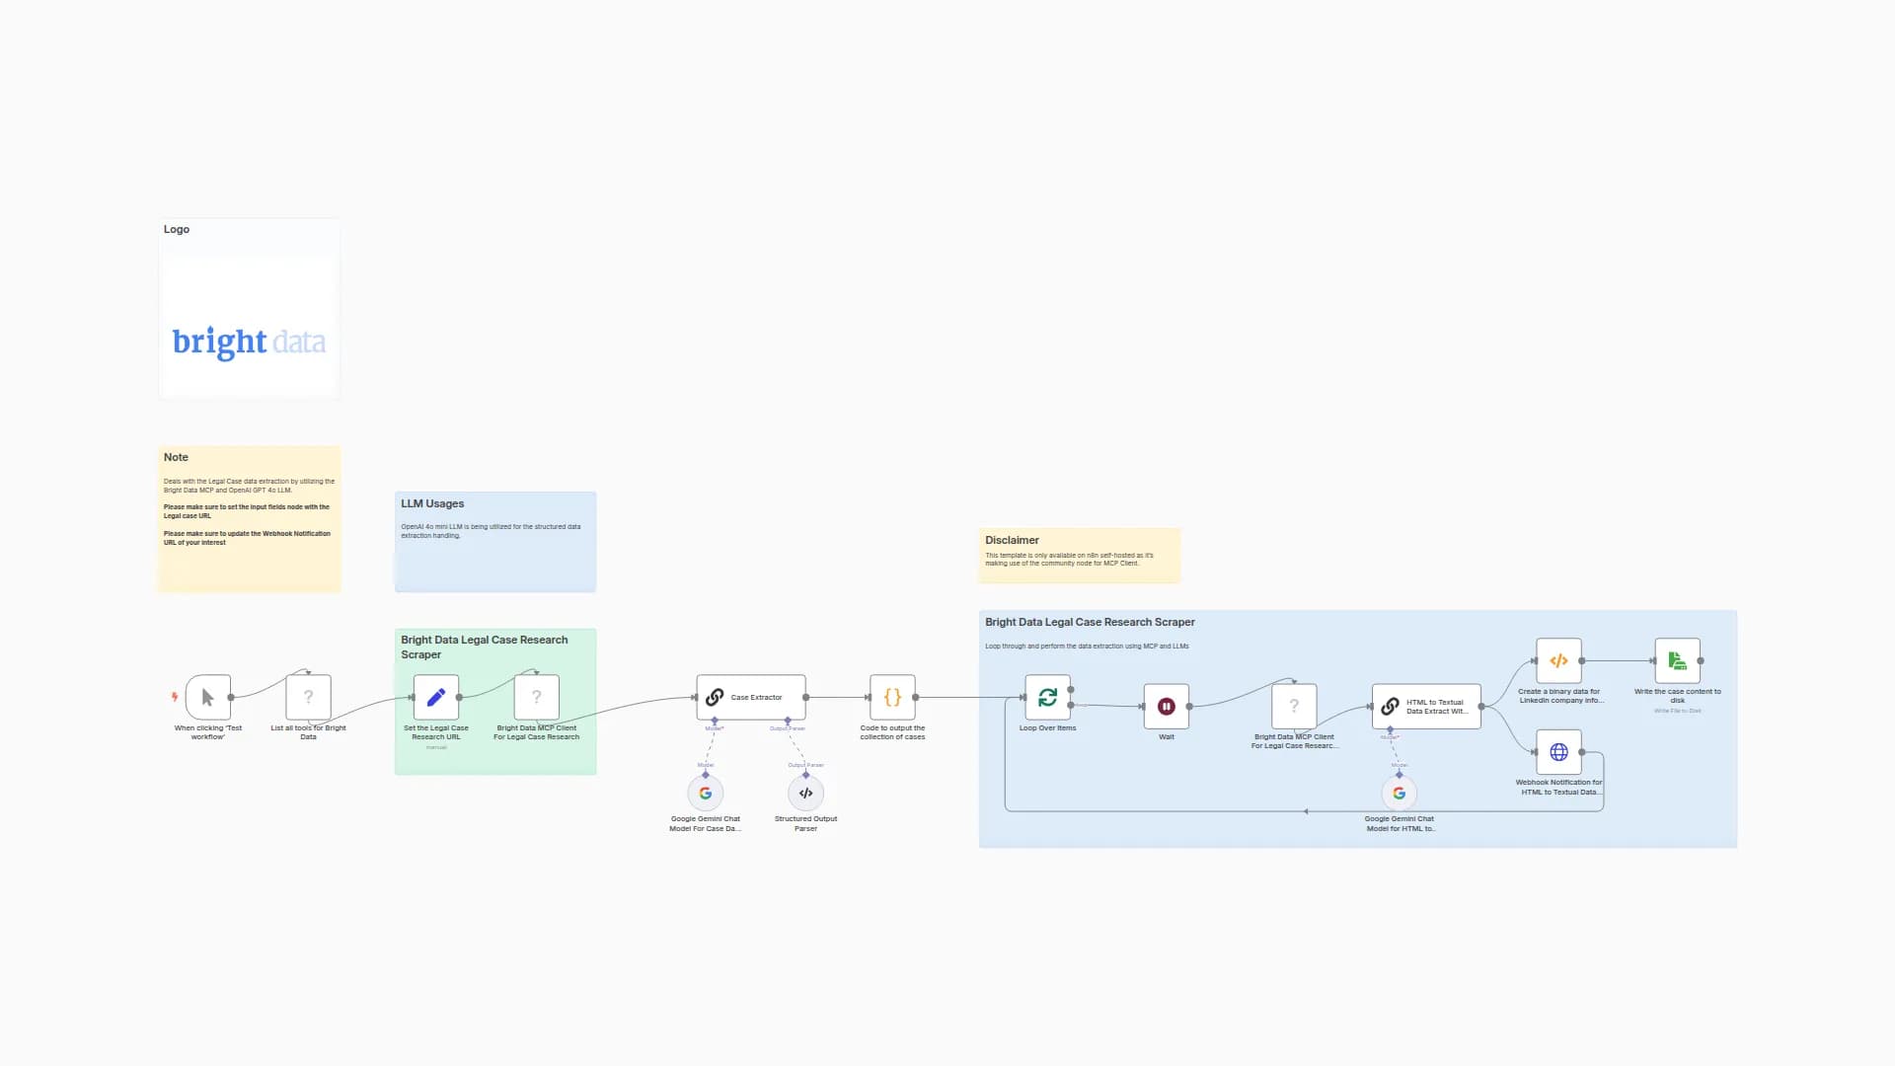Viewport: 1895px width, 1066px height.
Task: Click Google Gemini Chat Model for HTML node
Action: 1399,793
